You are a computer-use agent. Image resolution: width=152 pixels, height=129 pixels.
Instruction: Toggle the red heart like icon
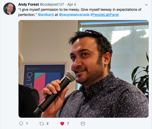(62, 124)
